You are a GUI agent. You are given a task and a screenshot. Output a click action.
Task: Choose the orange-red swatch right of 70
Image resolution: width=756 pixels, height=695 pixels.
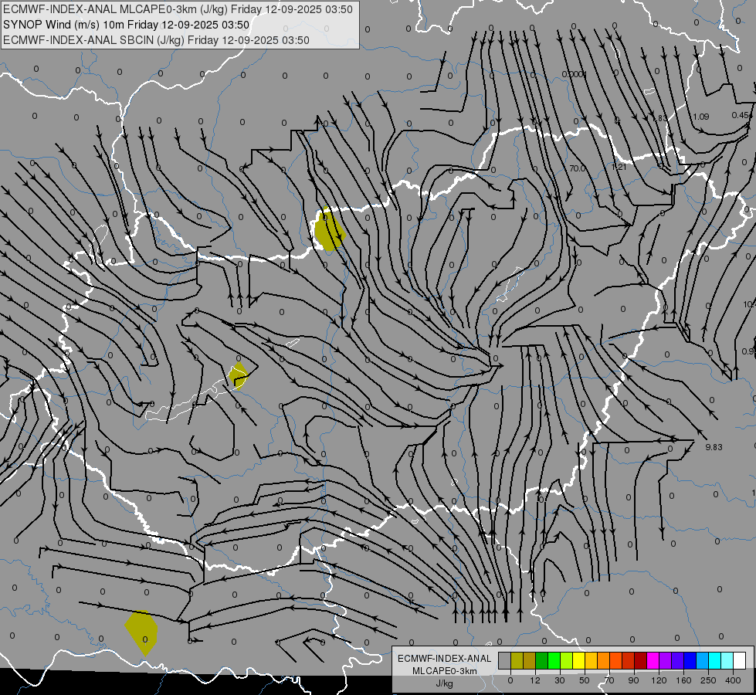pos(616,660)
